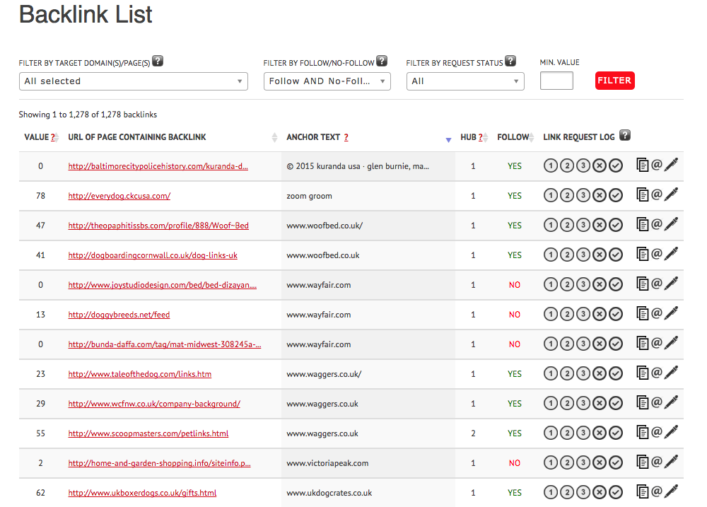Image resolution: width=707 pixels, height=507 pixels.
Task: Click the @ email icon in doggybreeds.net row
Action: 657,313
